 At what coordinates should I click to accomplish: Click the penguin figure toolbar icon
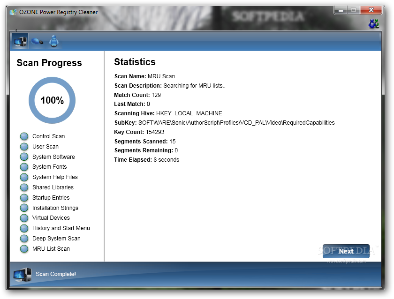(54, 41)
